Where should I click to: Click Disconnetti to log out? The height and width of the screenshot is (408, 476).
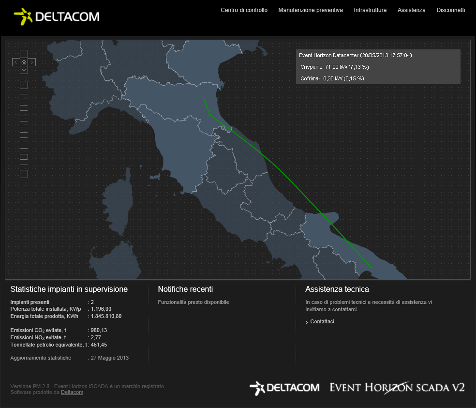pos(451,10)
